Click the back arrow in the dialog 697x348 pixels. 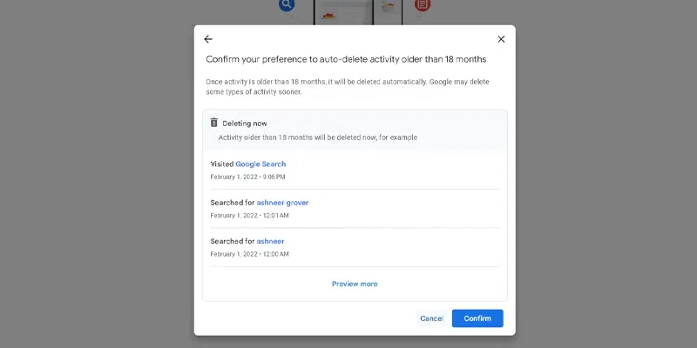click(207, 39)
